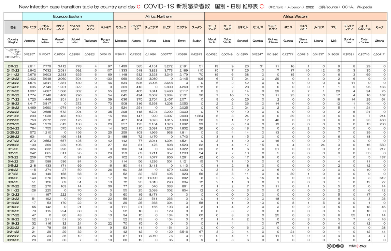Click Azerbaijan's 7,779 value on 2/9/22

(47, 66)
